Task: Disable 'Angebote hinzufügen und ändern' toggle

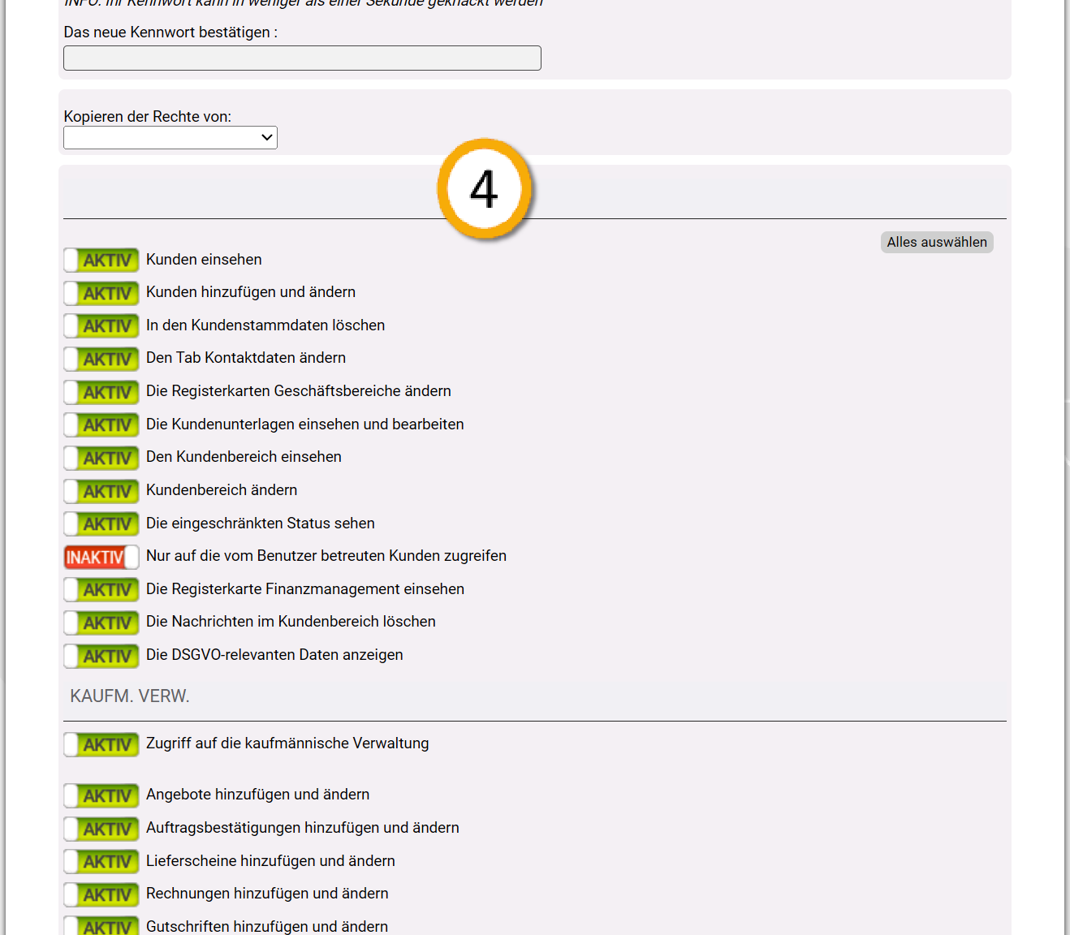Action: click(x=101, y=795)
